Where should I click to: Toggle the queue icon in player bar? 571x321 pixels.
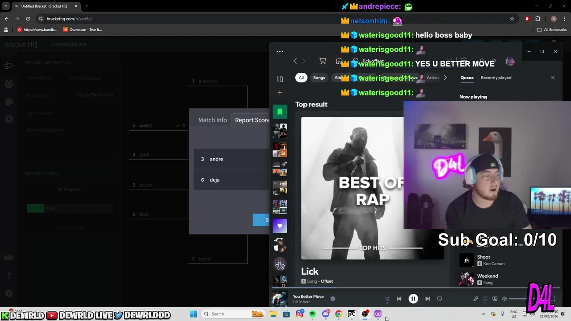(x=485, y=299)
